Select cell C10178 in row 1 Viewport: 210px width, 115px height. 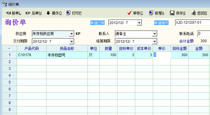point(32,55)
